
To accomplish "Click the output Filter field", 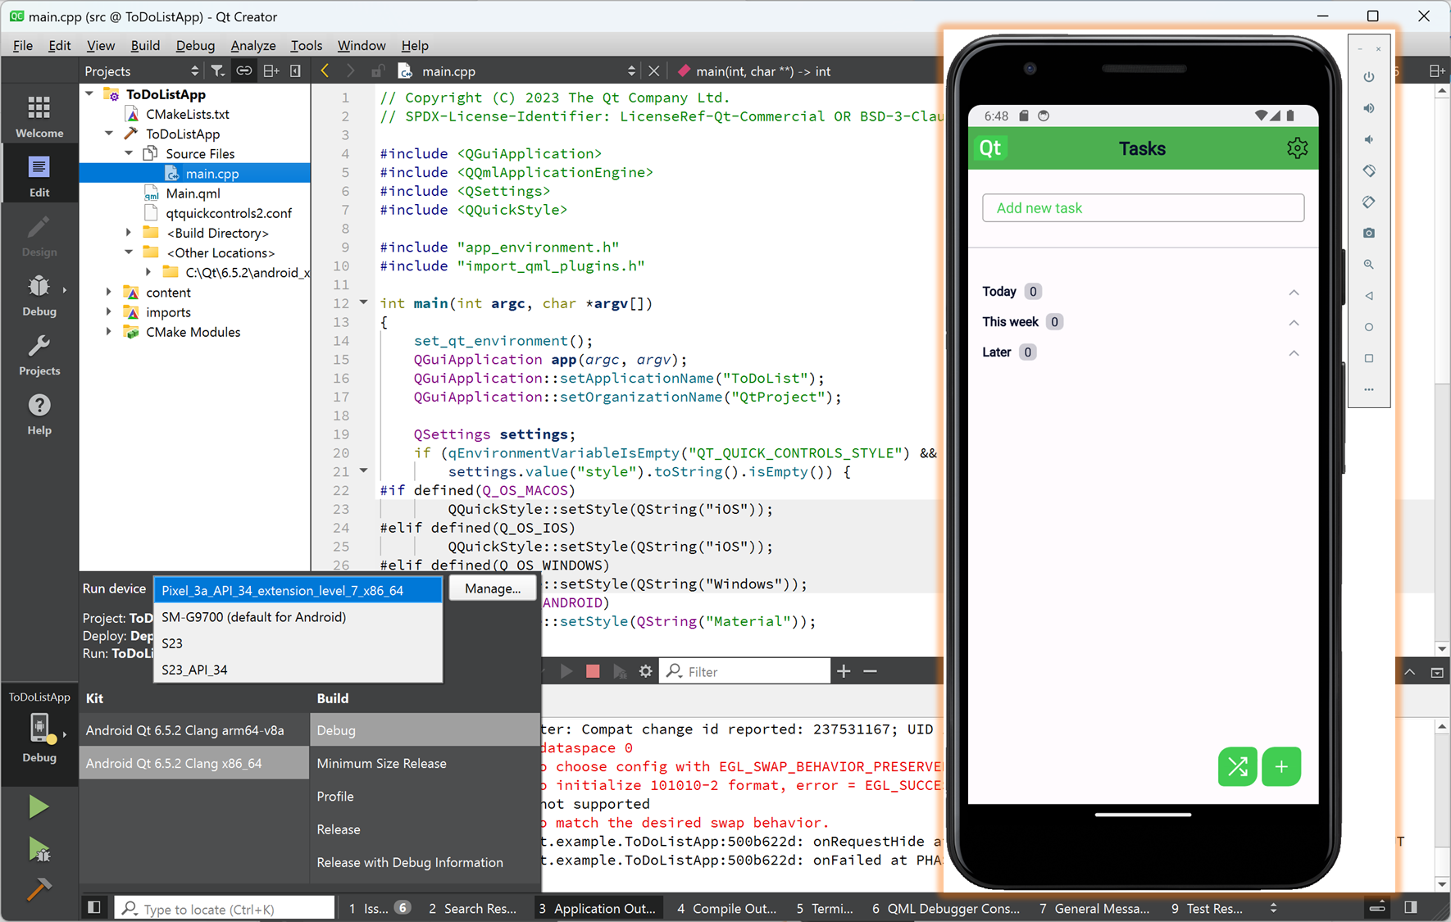I will pyautogui.click(x=745, y=671).
